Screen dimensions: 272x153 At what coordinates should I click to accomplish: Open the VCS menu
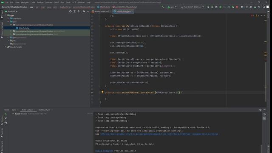[74, 3]
